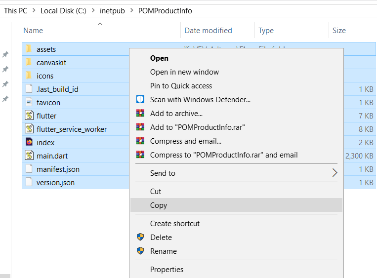Choose Delete from the context menu

pos(236,238)
